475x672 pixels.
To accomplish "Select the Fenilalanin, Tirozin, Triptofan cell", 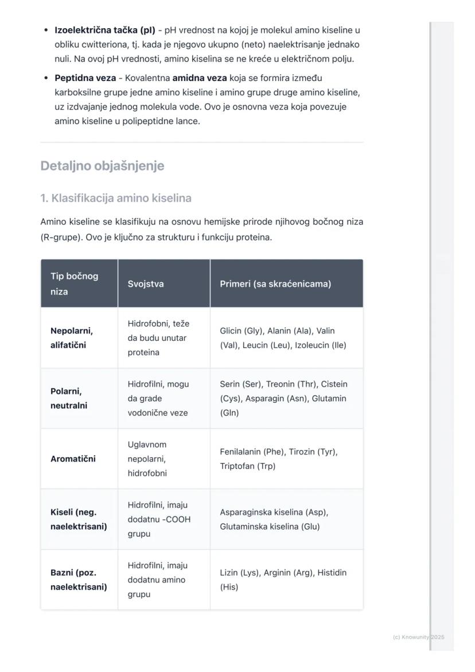I will click(278, 459).
